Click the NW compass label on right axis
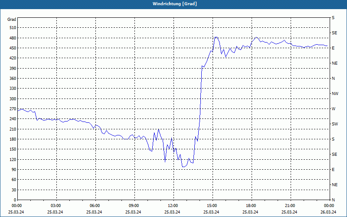The image size is (347, 217). coord(335,94)
